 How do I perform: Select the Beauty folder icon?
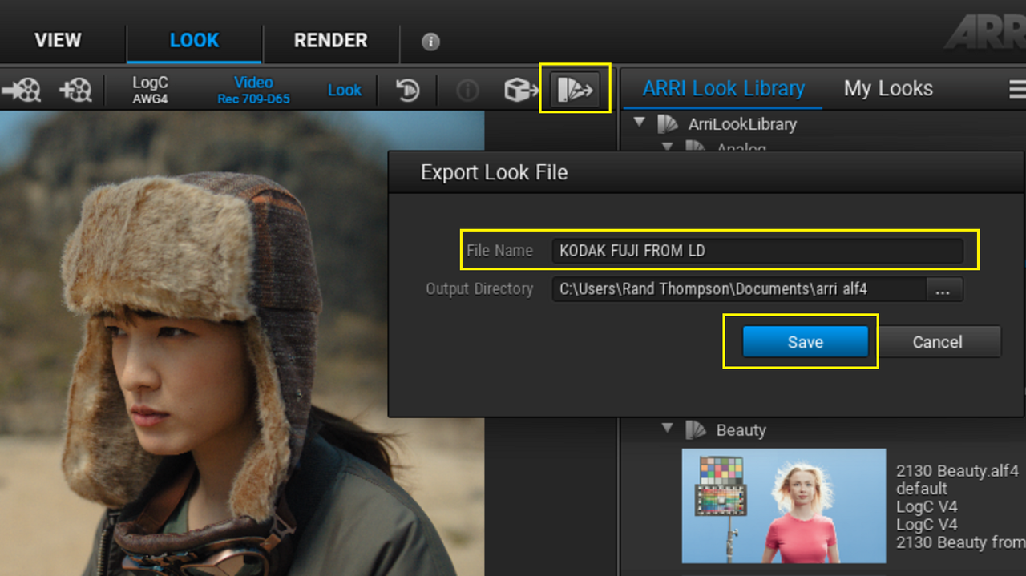click(696, 430)
